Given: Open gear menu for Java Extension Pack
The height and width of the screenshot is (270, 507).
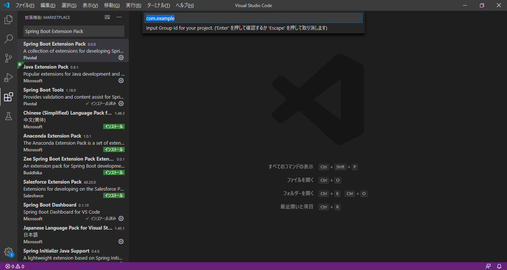Looking at the screenshot, I should click(x=121, y=80).
